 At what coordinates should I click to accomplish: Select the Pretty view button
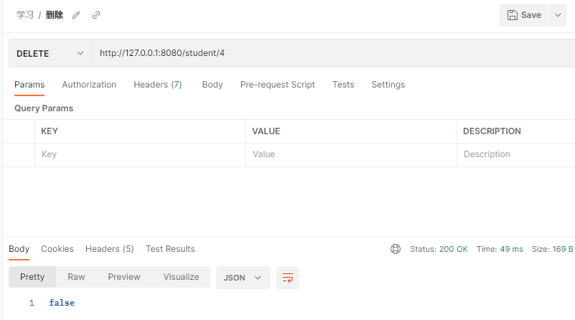[32, 277]
